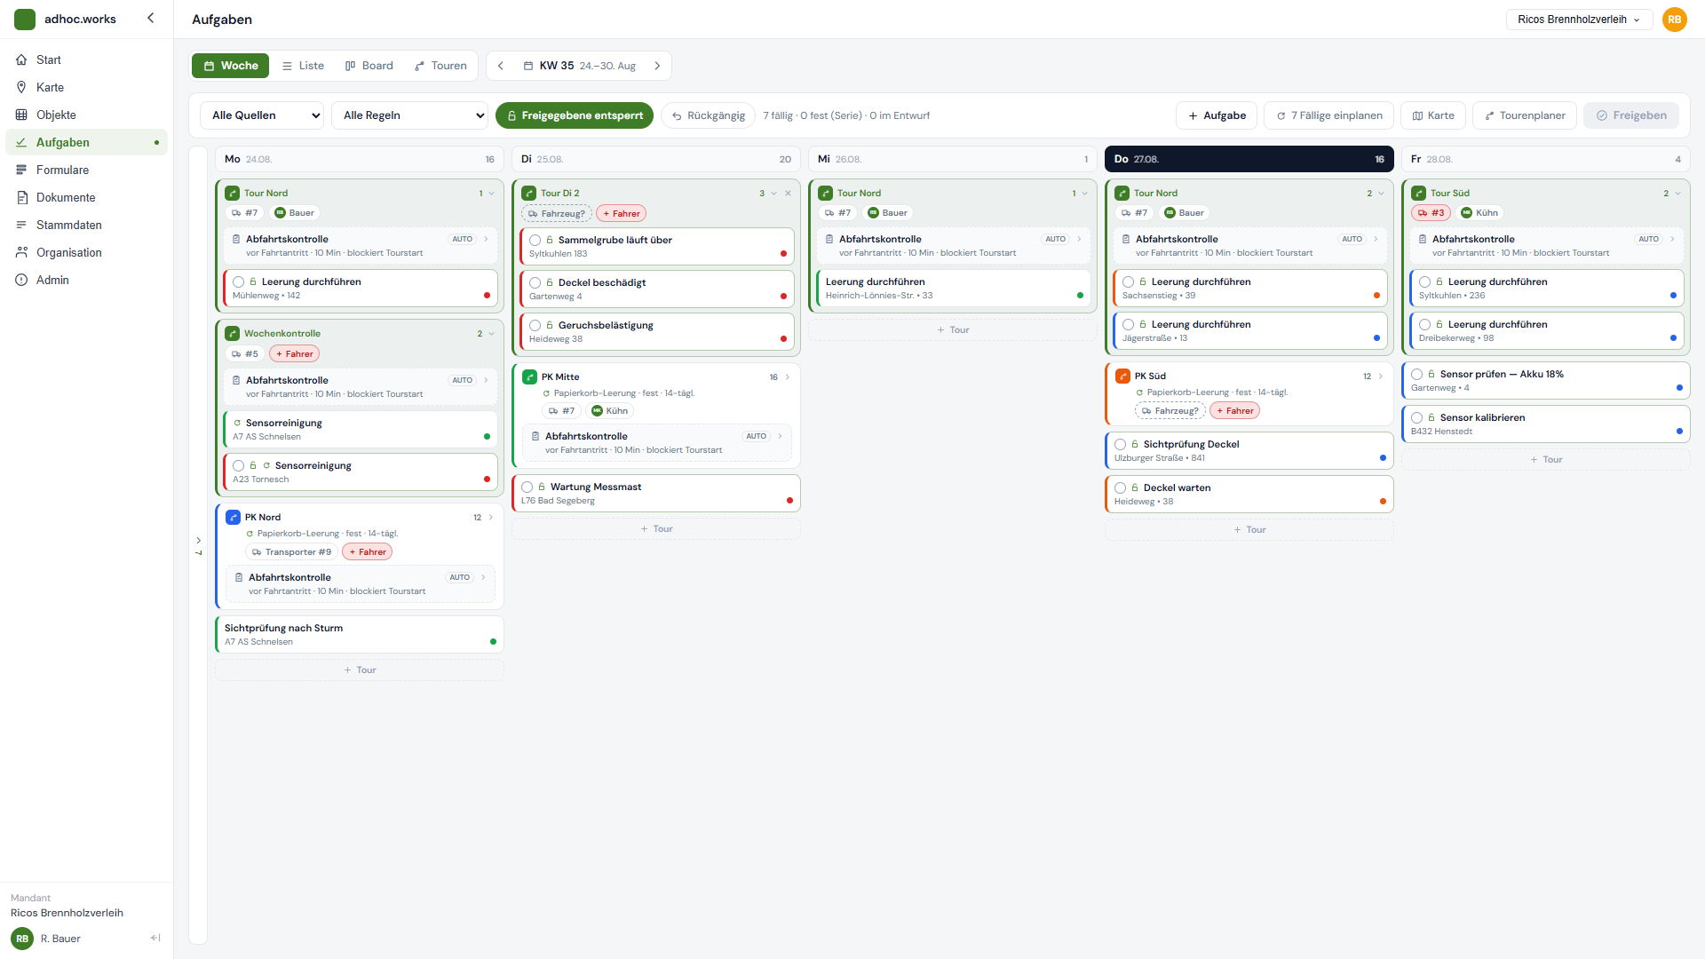Open the Tourenplaner button
Image resolution: width=1705 pixels, height=959 pixels.
click(x=1525, y=115)
